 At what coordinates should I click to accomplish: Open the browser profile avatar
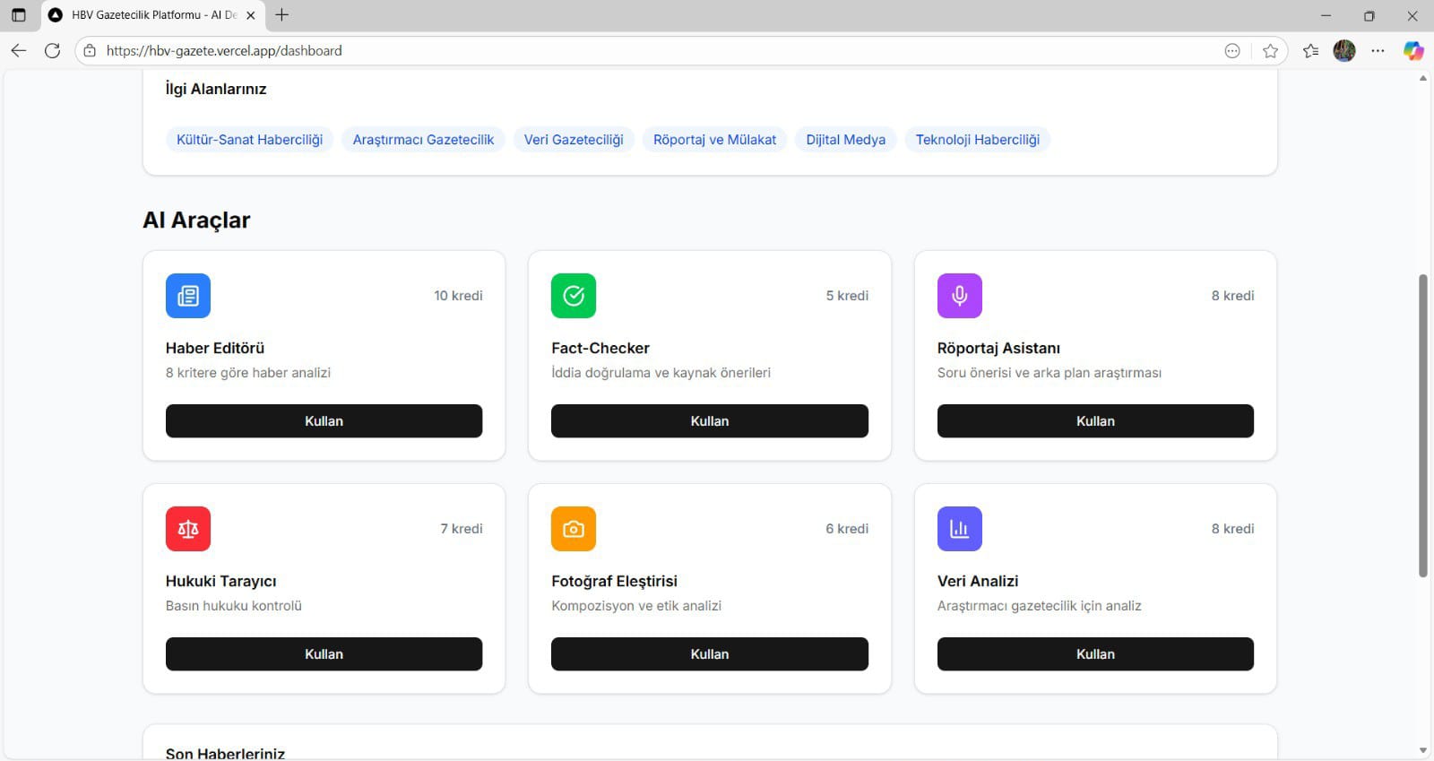(1344, 51)
